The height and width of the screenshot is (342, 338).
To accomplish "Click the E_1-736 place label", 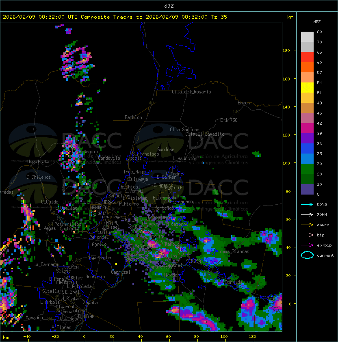I will tap(229, 120).
